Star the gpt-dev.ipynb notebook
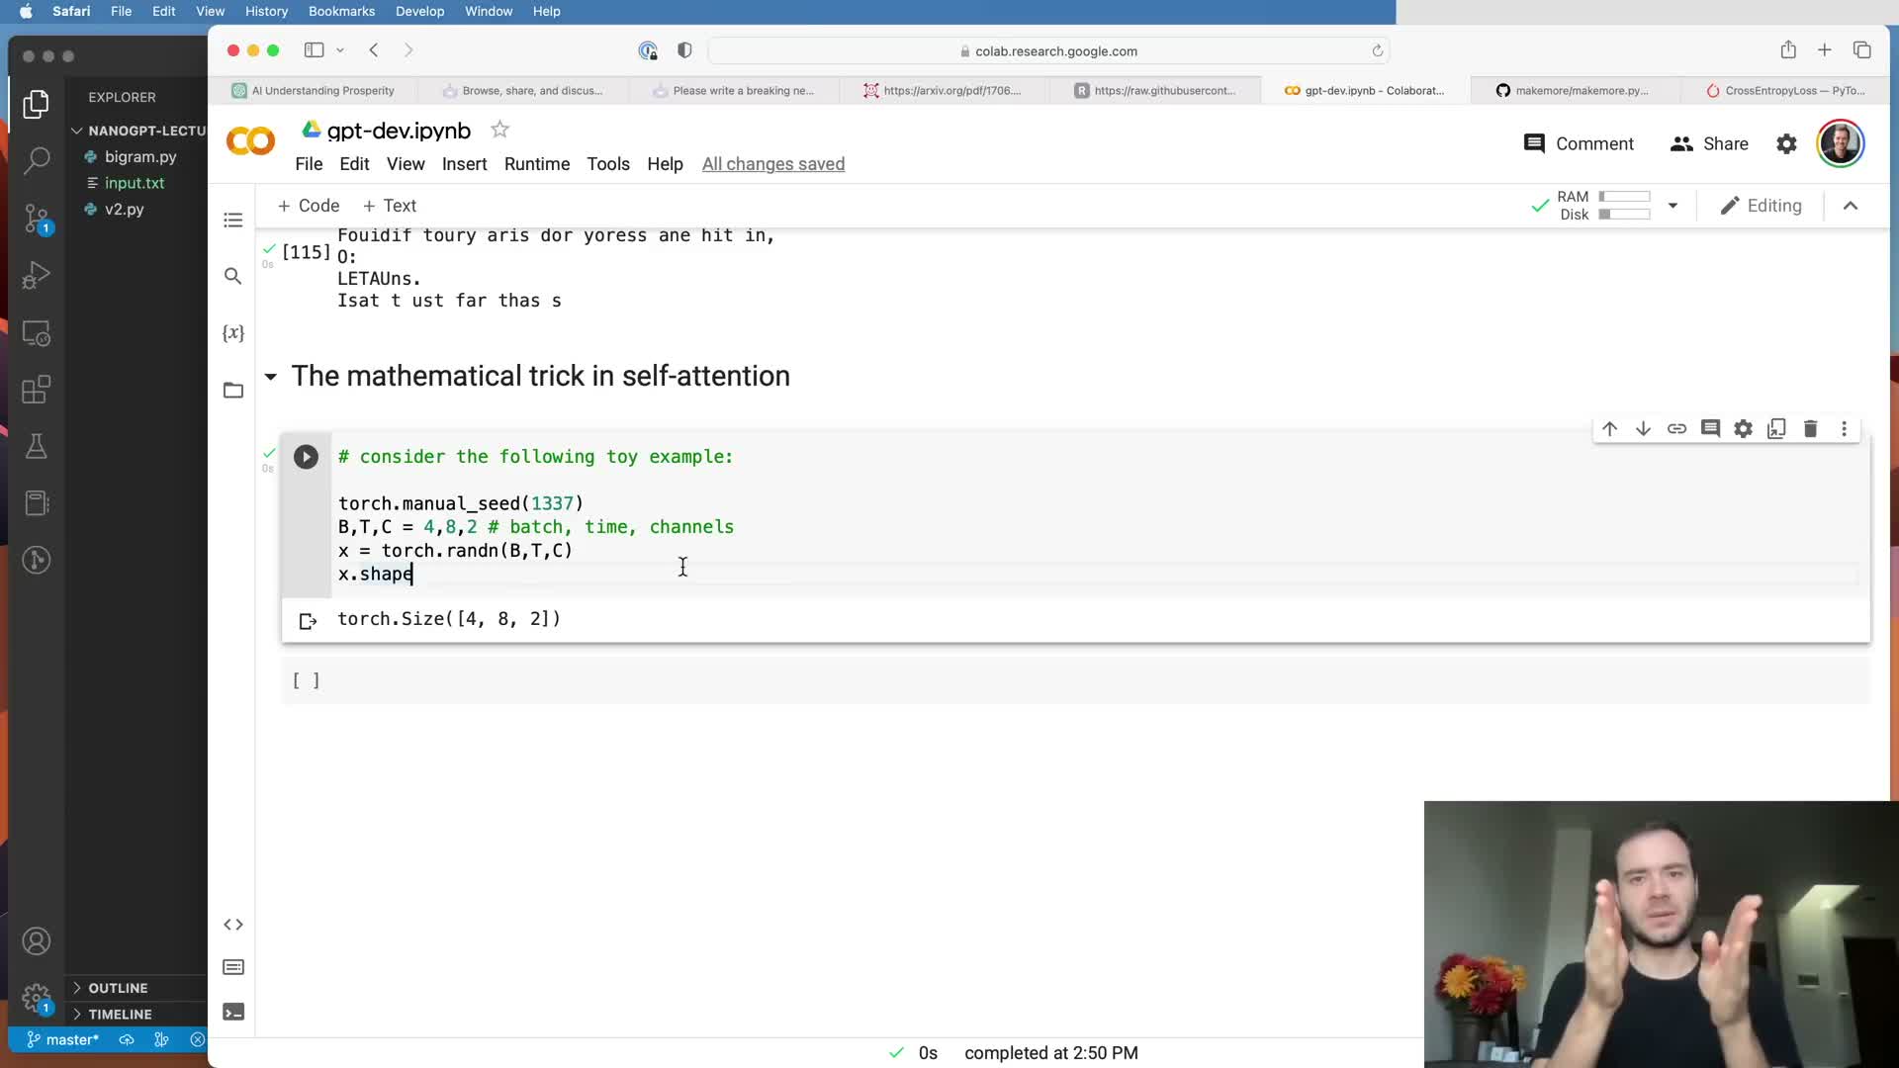 (x=500, y=130)
